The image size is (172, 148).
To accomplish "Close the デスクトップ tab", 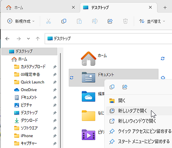I will pos(150,7).
